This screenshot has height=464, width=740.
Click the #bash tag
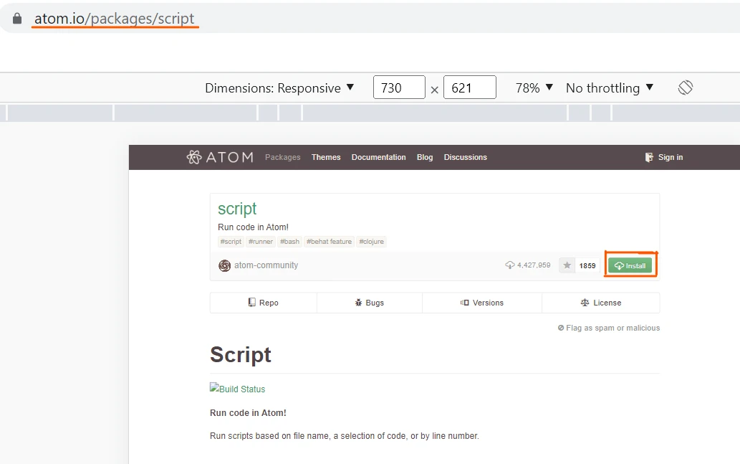tap(289, 242)
